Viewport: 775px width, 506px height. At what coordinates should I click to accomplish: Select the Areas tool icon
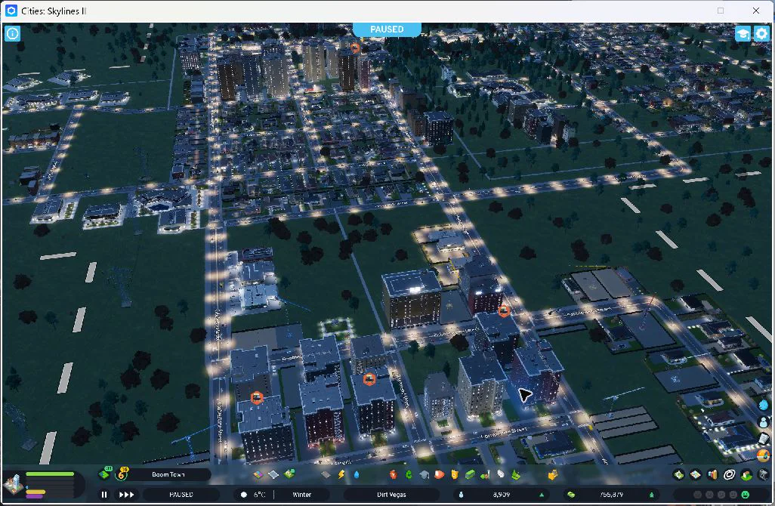coord(273,474)
